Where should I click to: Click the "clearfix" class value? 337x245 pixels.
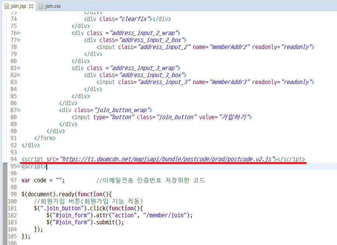pyautogui.click(x=134, y=19)
